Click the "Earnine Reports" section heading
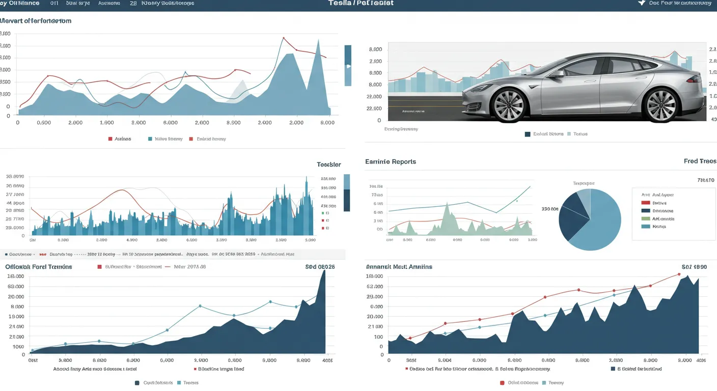 point(391,161)
